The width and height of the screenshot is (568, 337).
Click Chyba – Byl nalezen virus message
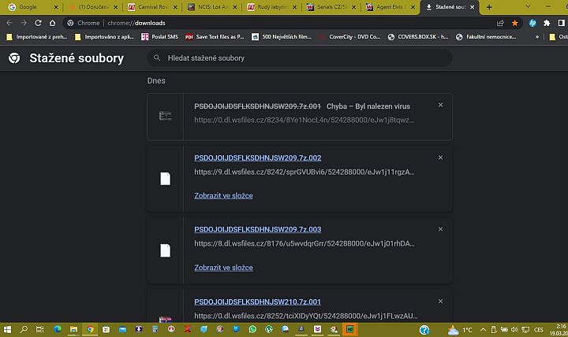[368, 106]
